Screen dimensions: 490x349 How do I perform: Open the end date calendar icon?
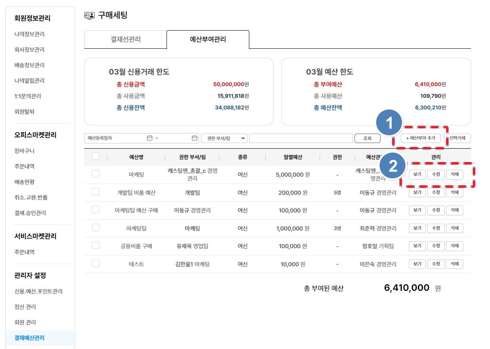pos(195,138)
